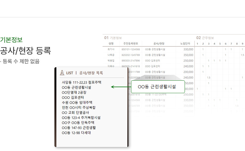The width and height of the screenshot is (245, 151).
Task: Click the '02 근무정보' section heading
Action: [x=205, y=38]
